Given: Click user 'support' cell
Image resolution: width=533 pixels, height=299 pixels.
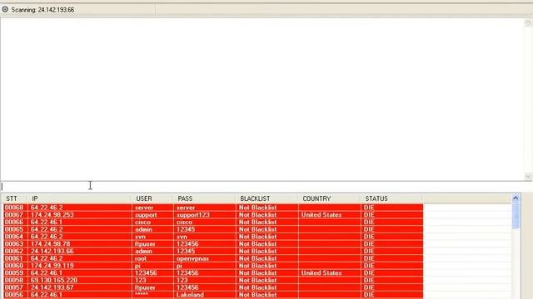Looking at the screenshot, I should 146,215.
